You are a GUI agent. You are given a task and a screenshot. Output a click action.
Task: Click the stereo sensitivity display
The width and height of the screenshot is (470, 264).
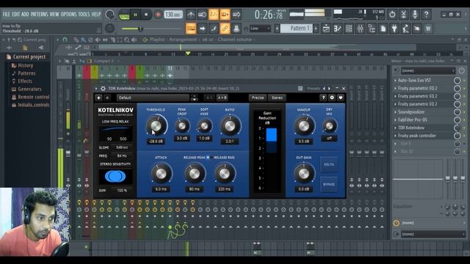coord(115,177)
